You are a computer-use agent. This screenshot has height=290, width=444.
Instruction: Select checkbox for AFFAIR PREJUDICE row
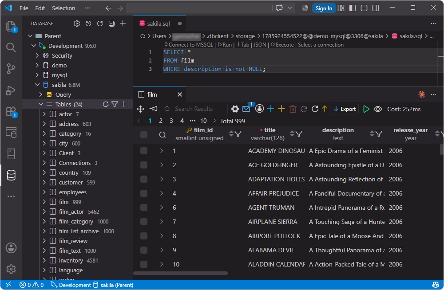click(144, 193)
